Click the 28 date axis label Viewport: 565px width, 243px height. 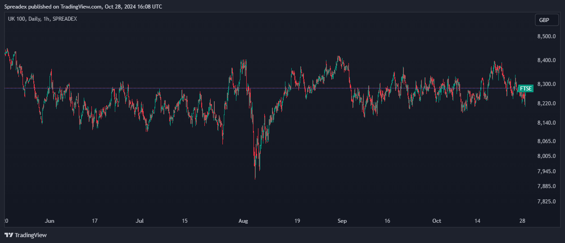tap(522, 221)
